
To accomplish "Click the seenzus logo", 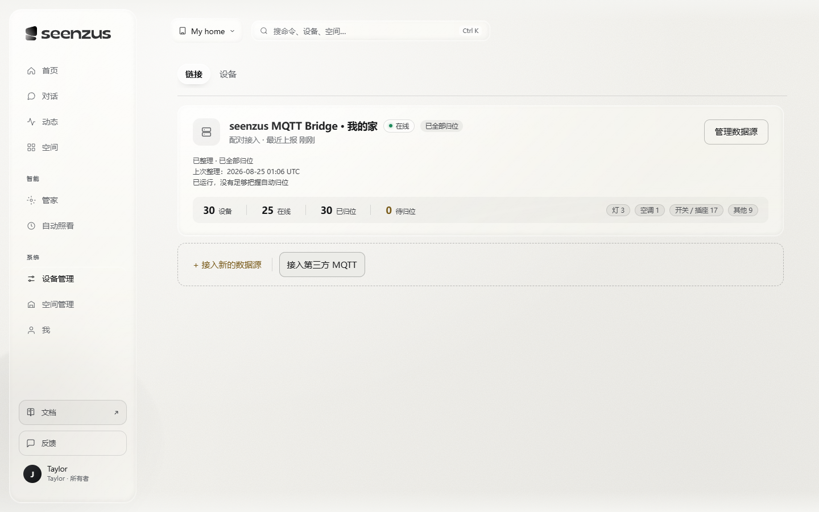I will coord(68,34).
